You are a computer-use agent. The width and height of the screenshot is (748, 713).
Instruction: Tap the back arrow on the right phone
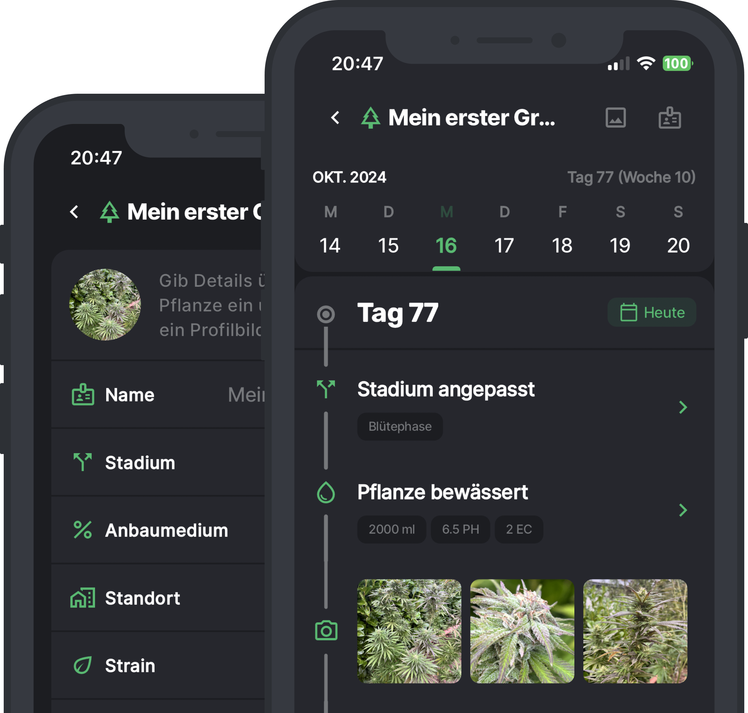coord(335,118)
